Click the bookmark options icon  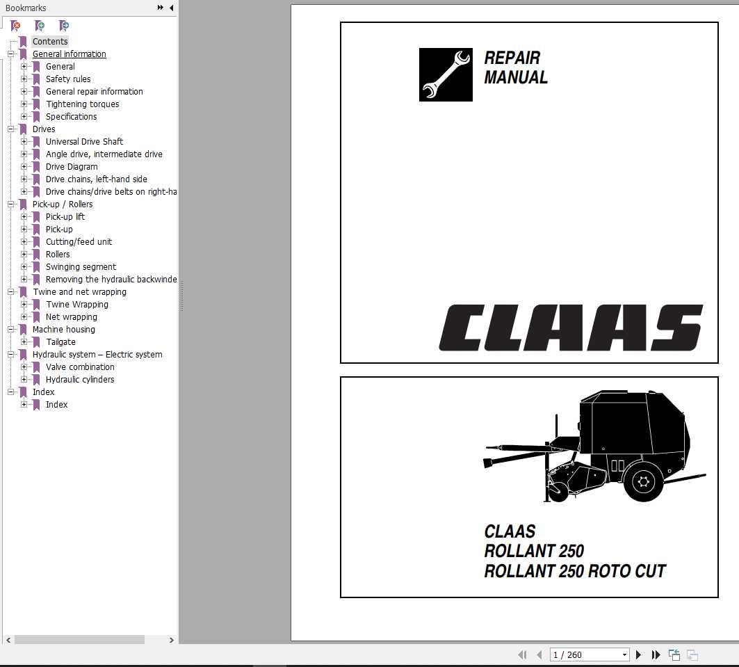pyautogui.click(x=64, y=26)
